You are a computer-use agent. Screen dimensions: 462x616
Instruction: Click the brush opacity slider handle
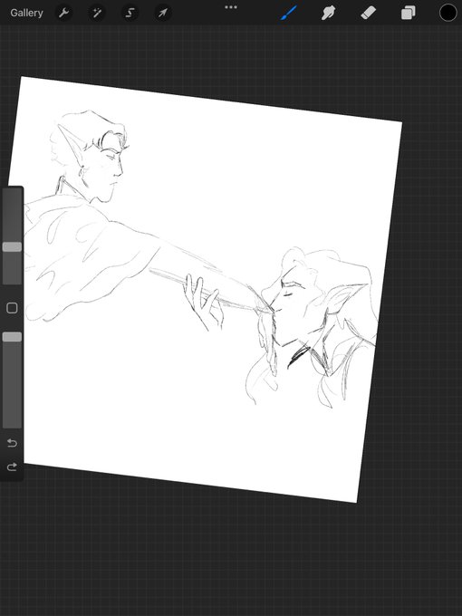click(x=12, y=337)
